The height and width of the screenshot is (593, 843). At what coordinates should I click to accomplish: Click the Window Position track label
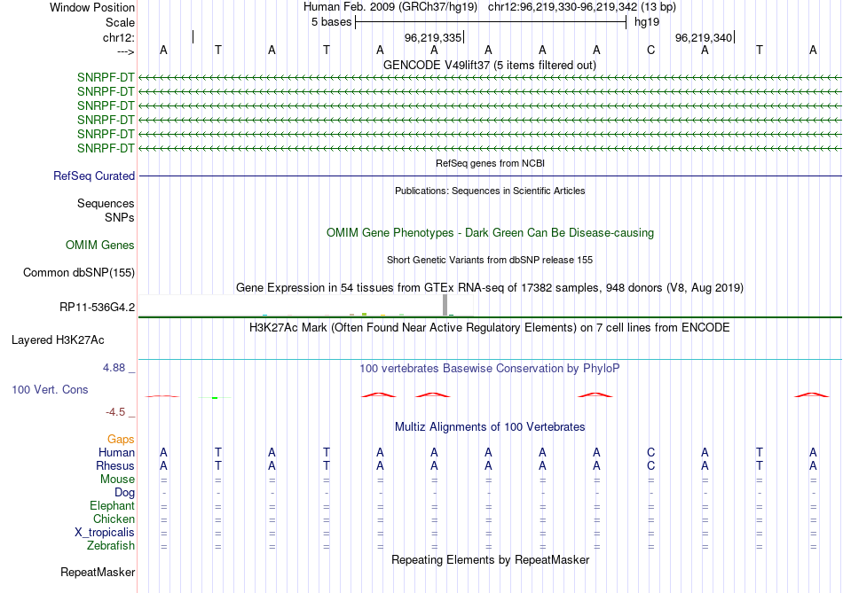click(92, 7)
